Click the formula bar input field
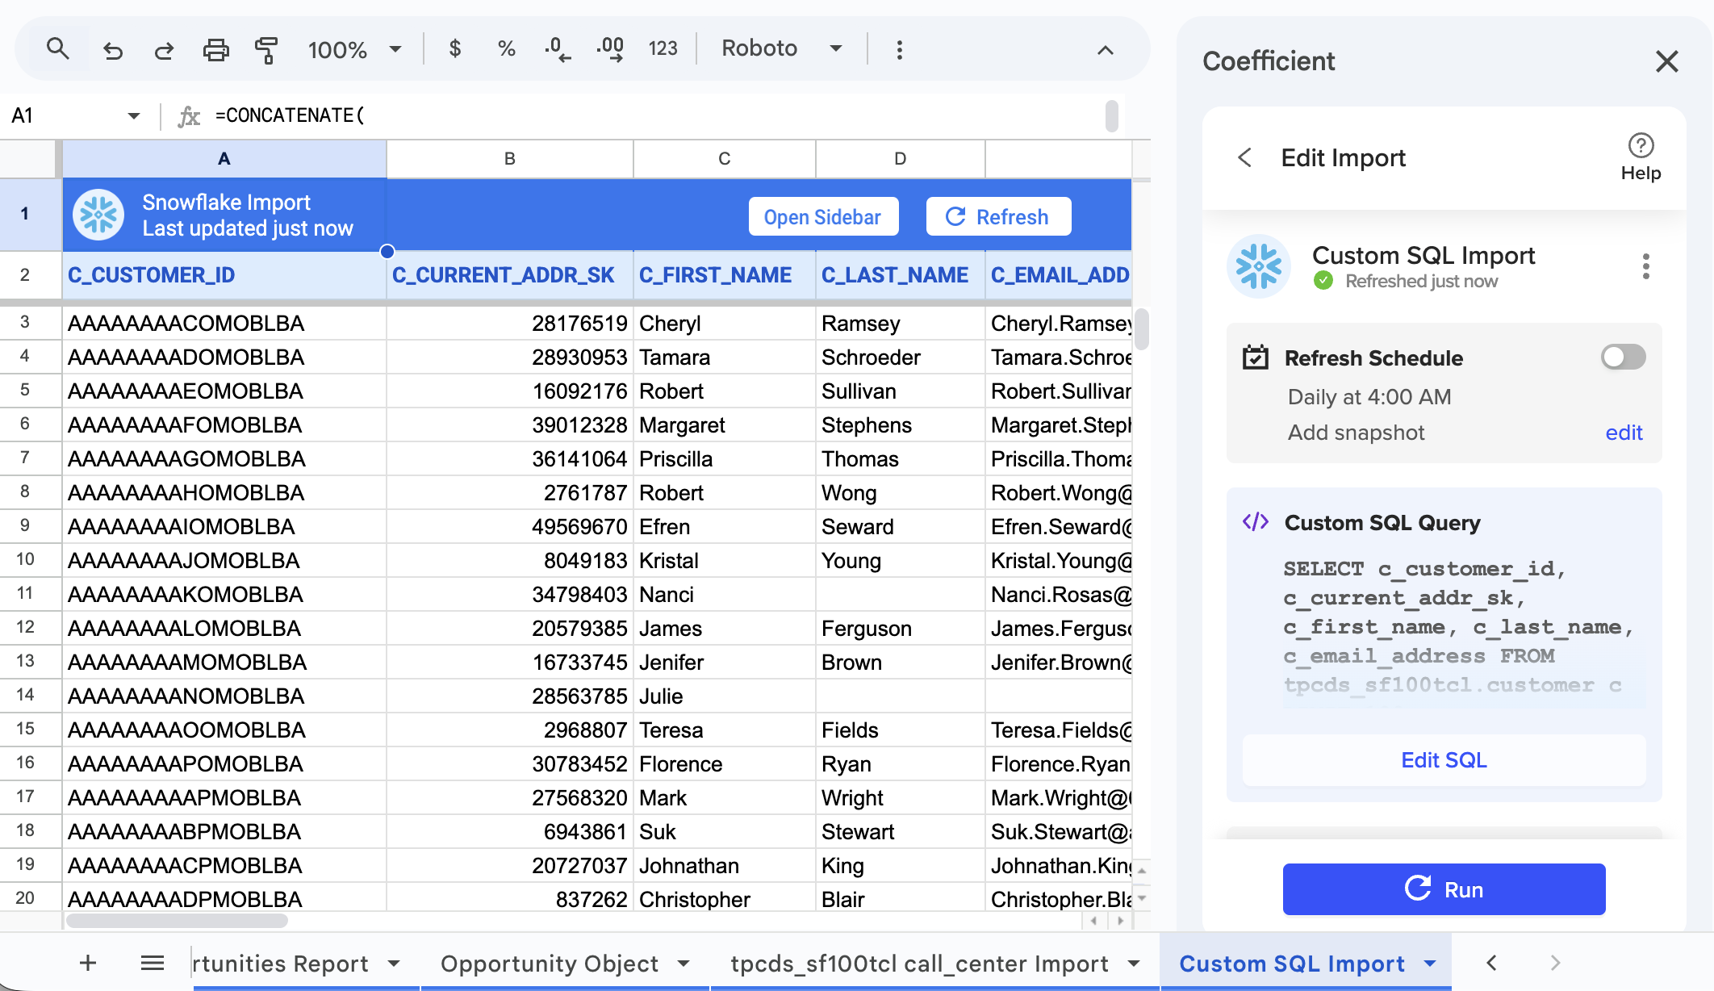The height and width of the screenshot is (991, 1714). pos(646,116)
